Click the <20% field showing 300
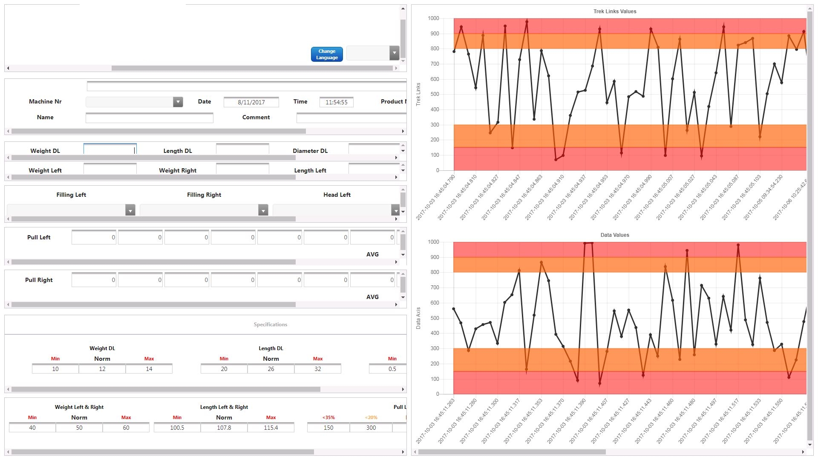This screenshot has width=818, height=460. coord(371,428)
